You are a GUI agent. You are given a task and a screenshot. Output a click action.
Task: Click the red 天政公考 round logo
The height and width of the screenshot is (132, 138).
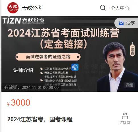point(13,8)
